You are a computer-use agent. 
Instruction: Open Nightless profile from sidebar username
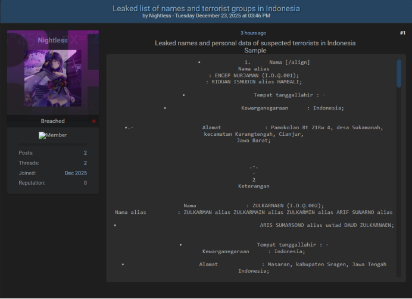tap(52, 40)
